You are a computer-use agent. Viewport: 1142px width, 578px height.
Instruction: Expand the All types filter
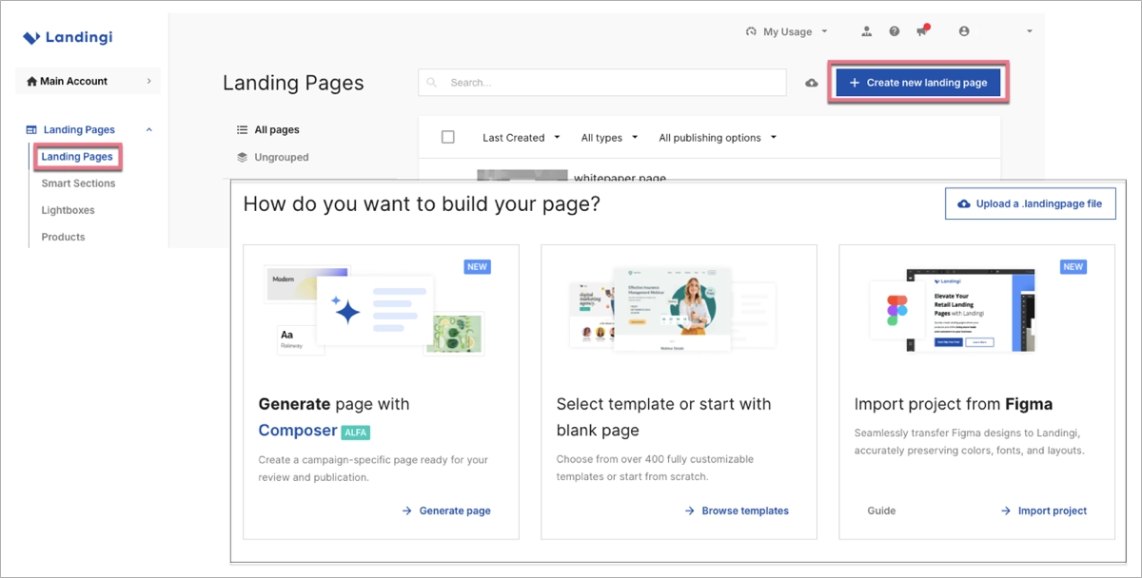[608, 137]
